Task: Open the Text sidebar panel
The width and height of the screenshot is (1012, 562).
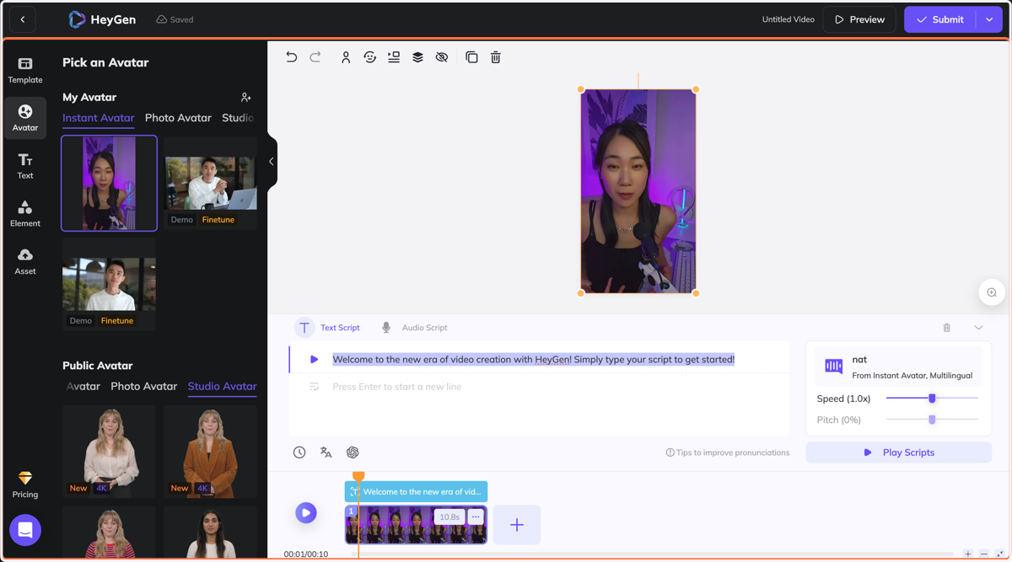Action: click(25, 166)
